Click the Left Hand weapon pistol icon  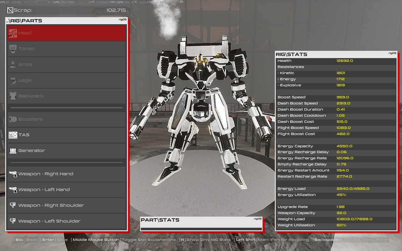point(13,190)
